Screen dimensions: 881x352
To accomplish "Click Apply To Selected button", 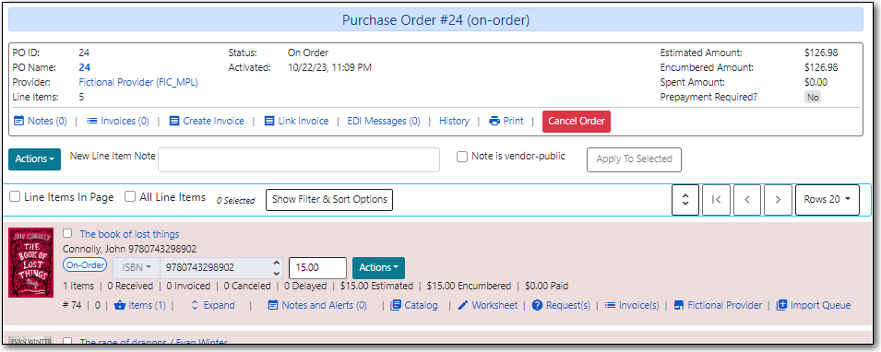I will tap(635, 159).
